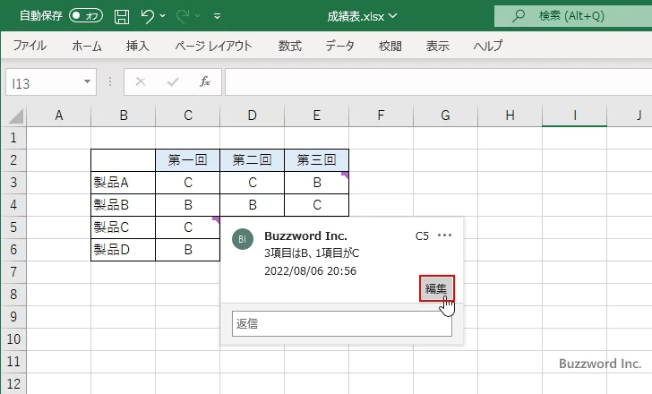
Task: Select row 7 header
Action: coord(13,272)
